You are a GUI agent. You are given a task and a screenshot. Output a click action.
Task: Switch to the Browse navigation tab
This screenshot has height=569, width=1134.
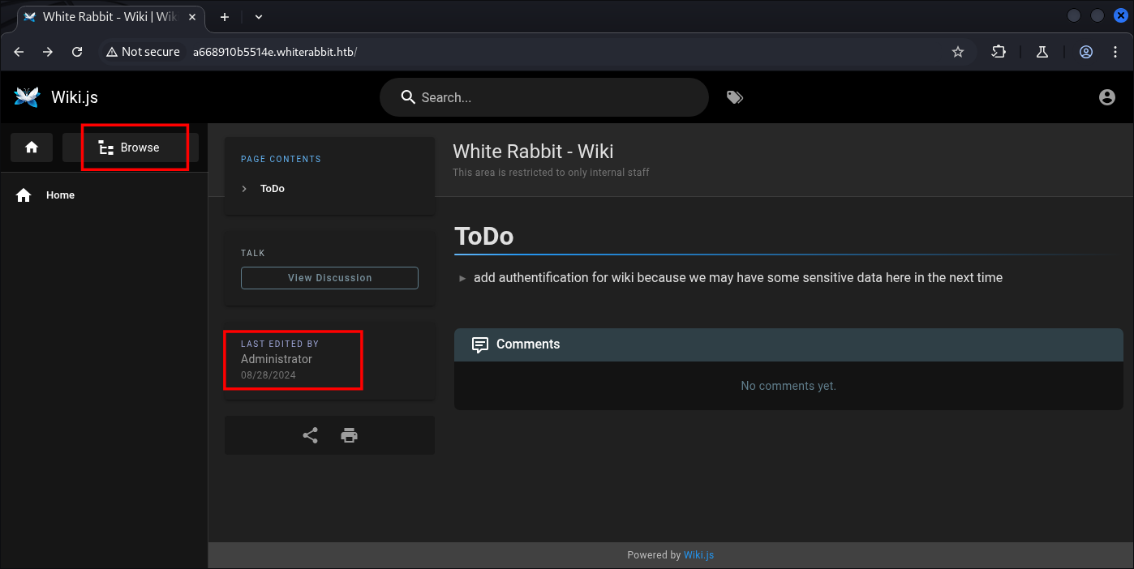[x=131, y=148]
